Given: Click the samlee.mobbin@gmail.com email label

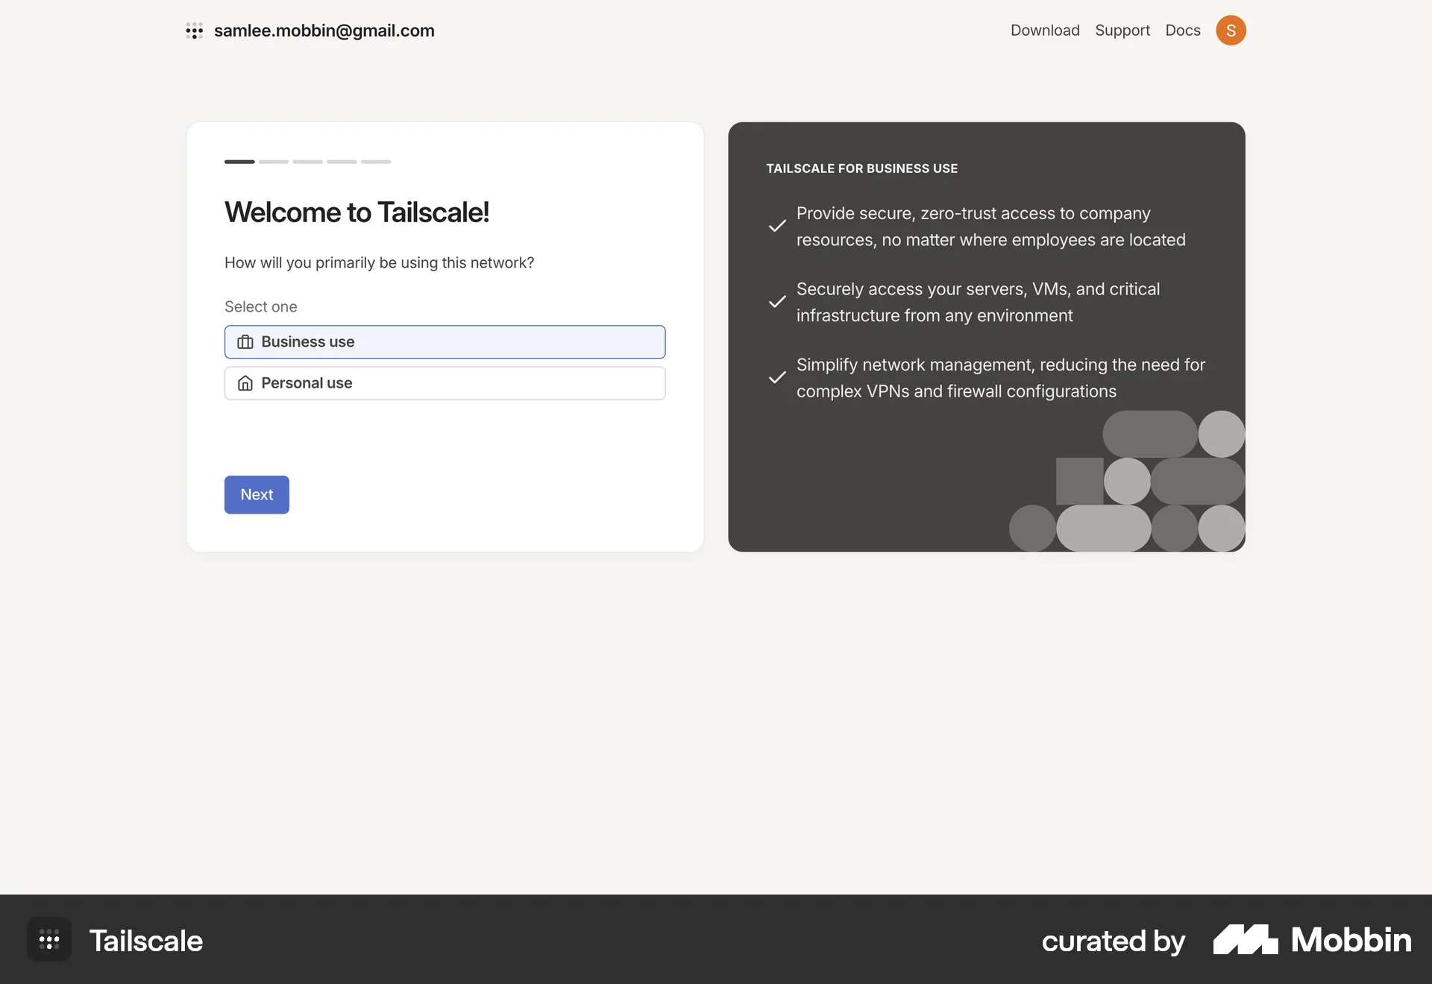Looking at the screenshot, I should pyautogui.click(x=324, y=31).
